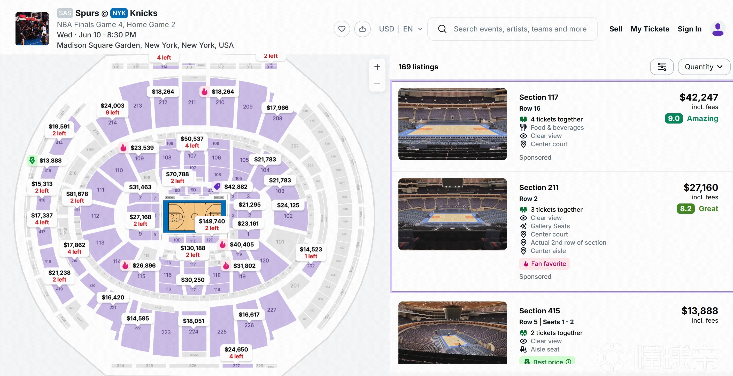Go to My Tickets
Screen dimensions: 733x376
pyautogui.click(x=650, y=29)
